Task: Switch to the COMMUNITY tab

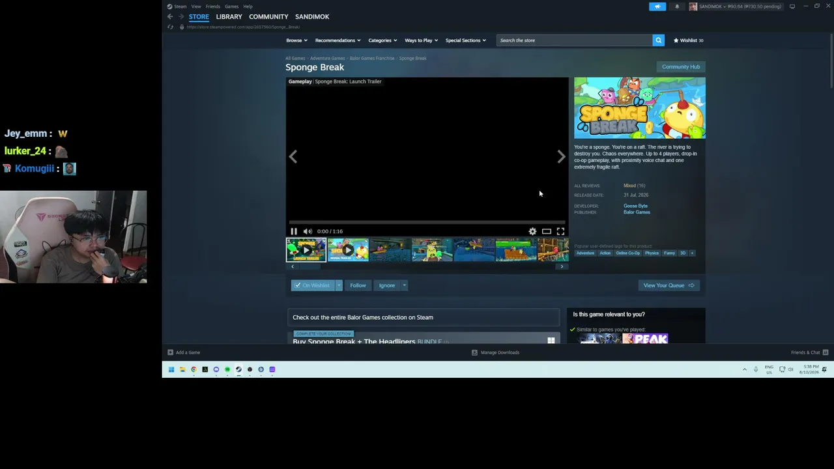Action: coord(268,17)
